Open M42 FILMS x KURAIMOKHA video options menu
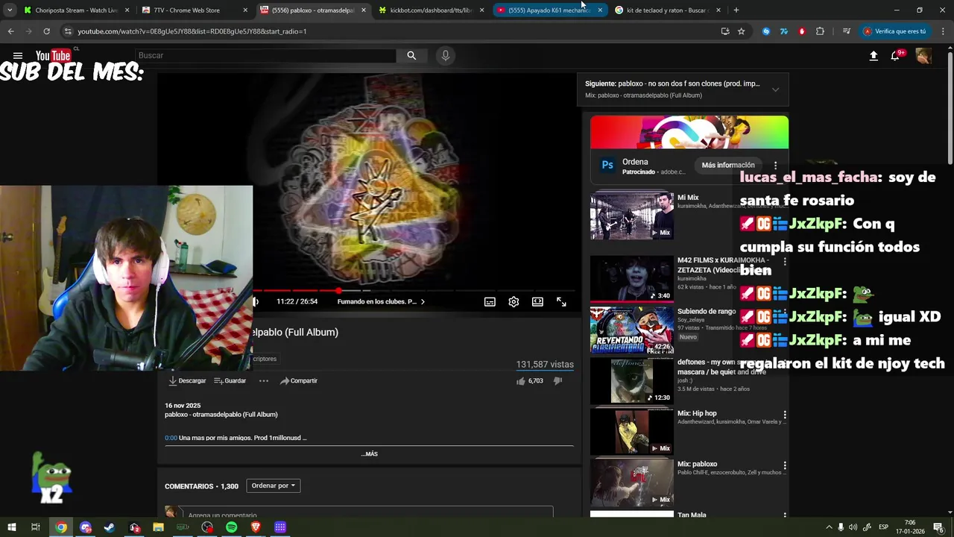The height and width of the screenshot is (537, 954). [784, 262]
